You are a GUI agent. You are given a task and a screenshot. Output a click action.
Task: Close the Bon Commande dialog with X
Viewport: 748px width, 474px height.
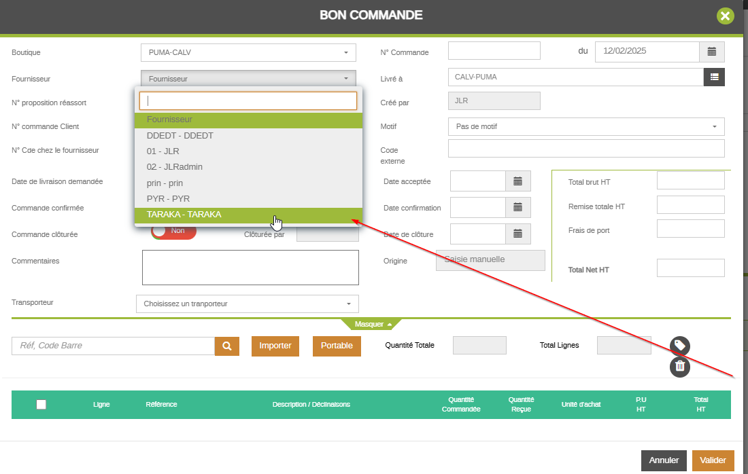coord(726,16)
